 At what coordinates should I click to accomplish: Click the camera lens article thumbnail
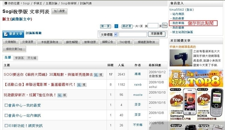(x=181, y=58)
